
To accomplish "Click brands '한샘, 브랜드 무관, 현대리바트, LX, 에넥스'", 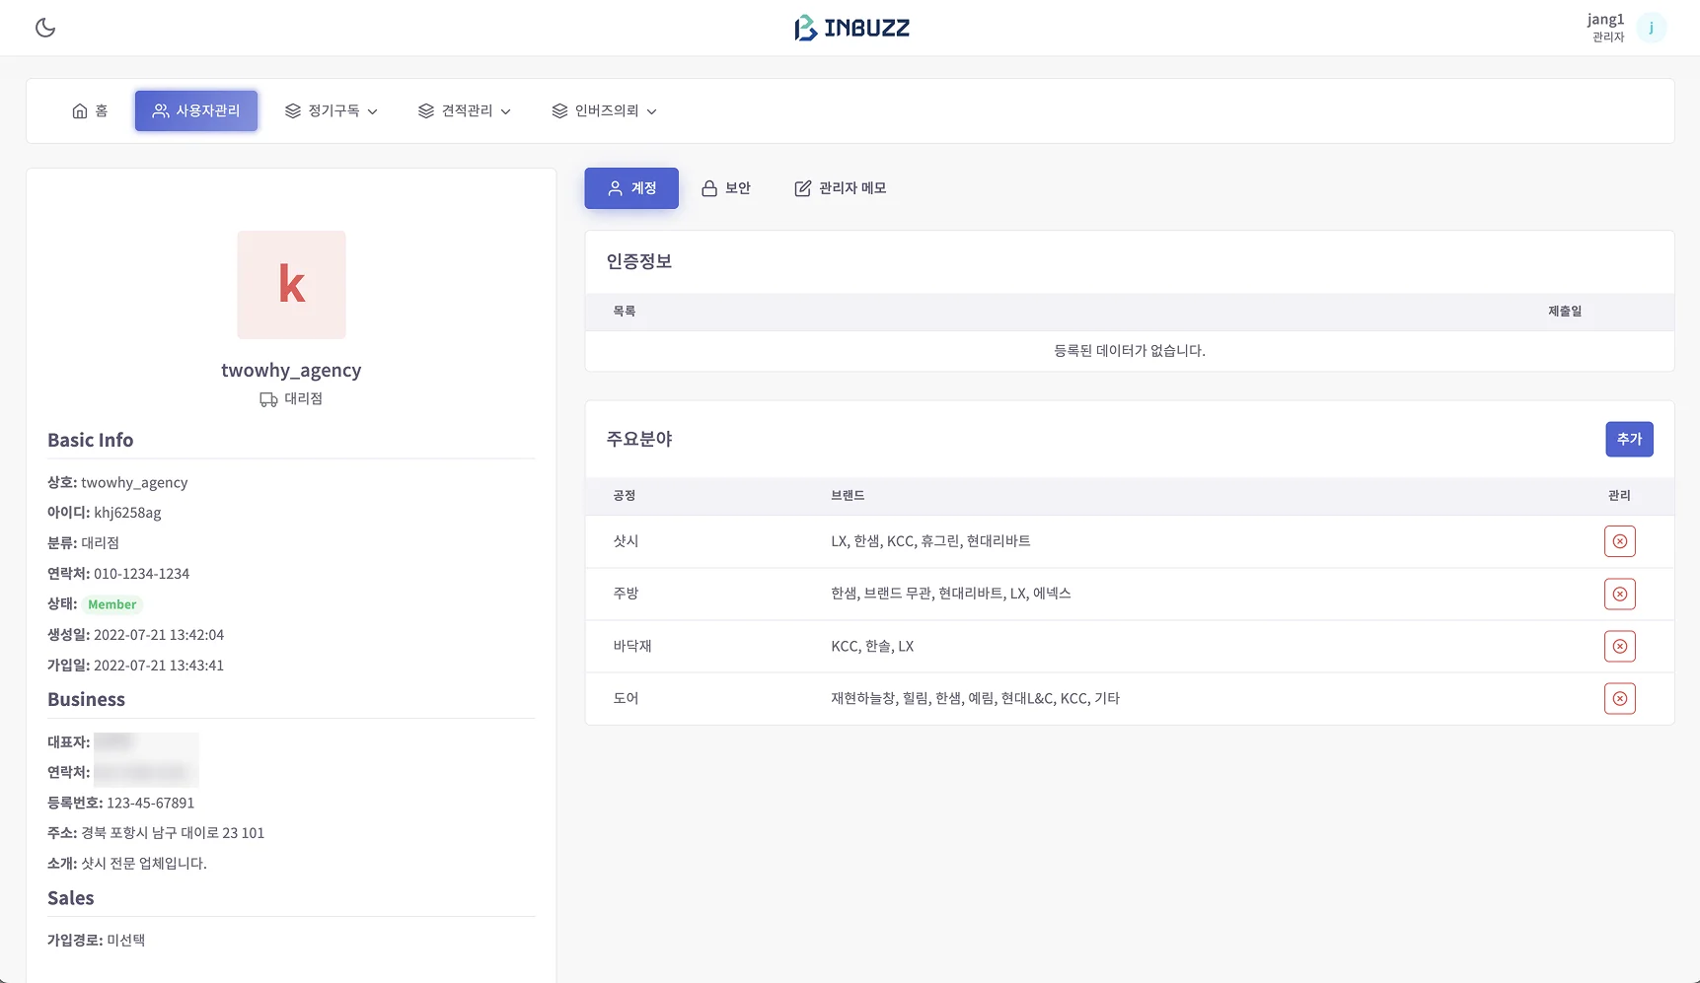I will click(951, 594).
